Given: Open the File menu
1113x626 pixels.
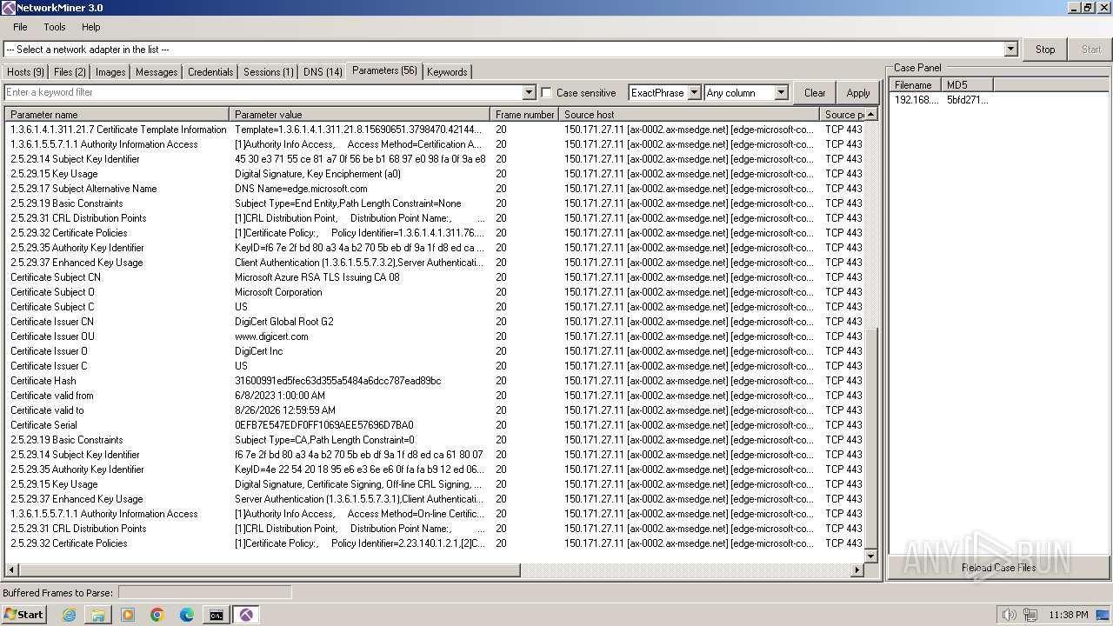Looking at the screenshot, I should tap(20, 27).
